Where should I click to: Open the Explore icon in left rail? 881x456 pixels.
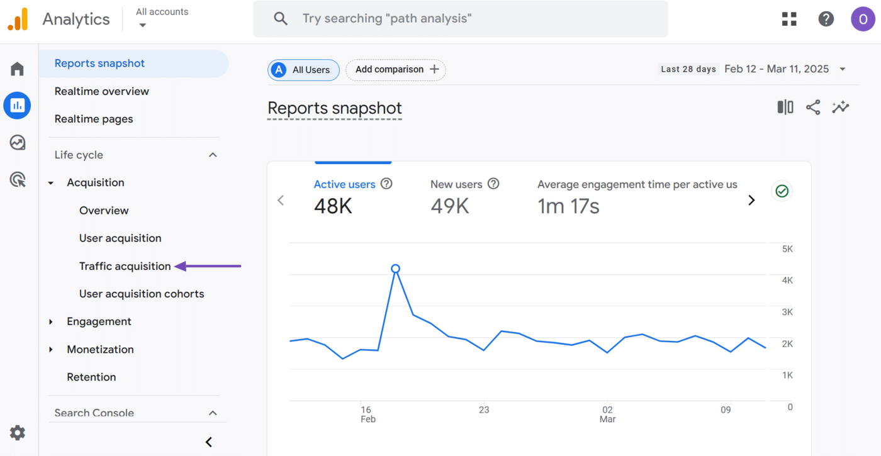17,143
